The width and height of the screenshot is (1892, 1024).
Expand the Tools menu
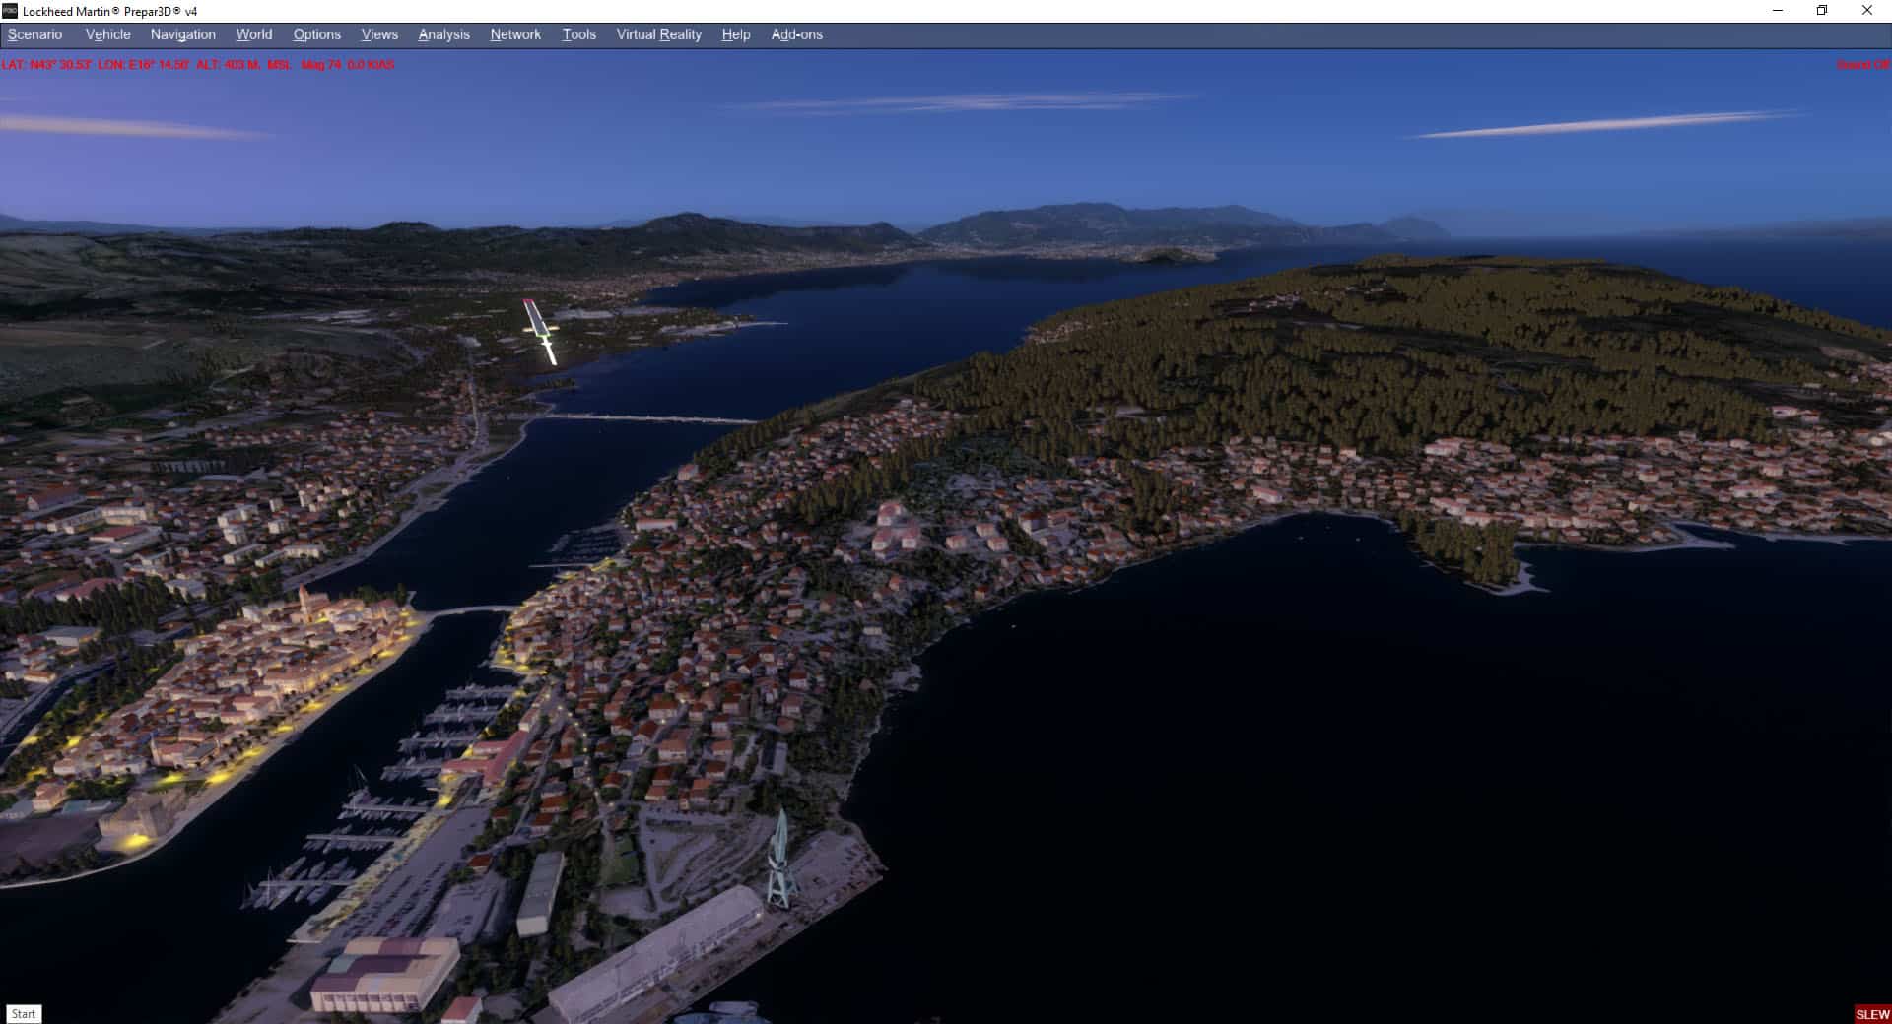pos(578,34)
